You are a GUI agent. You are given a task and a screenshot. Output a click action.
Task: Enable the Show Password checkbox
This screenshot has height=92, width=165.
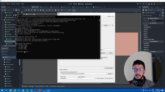click(96, 78)
